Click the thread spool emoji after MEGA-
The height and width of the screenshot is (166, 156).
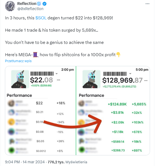[36, 55]
